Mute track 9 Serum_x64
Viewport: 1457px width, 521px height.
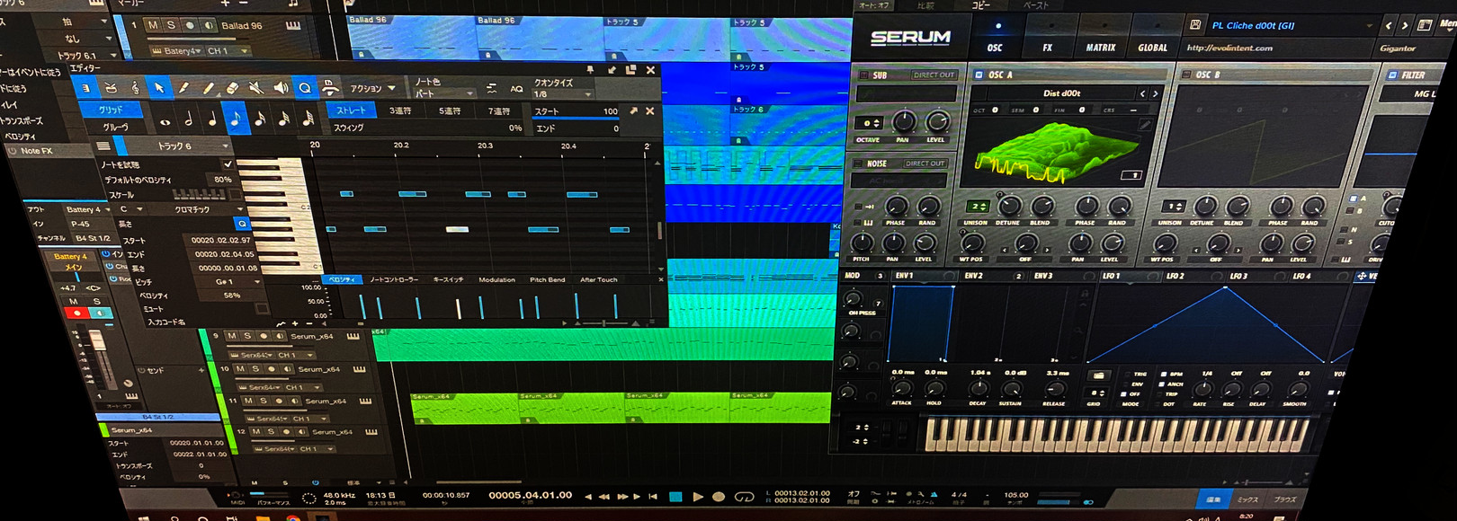tap(231, 336)
